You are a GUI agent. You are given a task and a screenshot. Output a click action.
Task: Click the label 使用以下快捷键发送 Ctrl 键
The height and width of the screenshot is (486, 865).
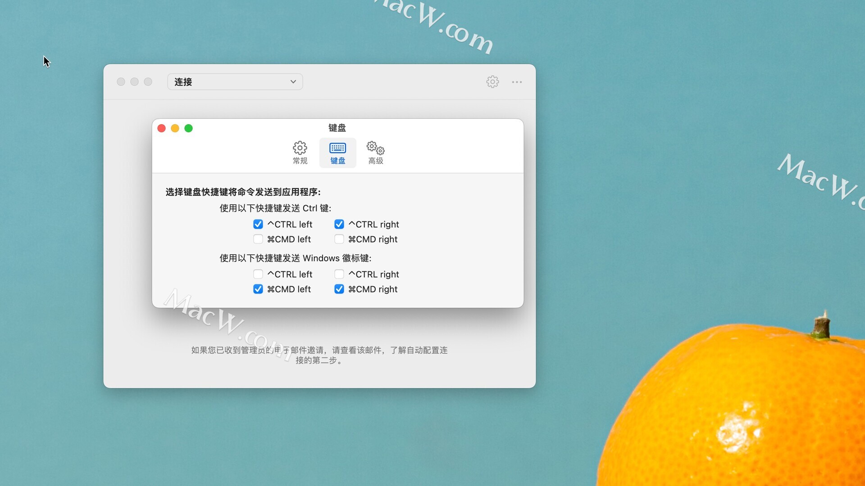tap(275, 208)
